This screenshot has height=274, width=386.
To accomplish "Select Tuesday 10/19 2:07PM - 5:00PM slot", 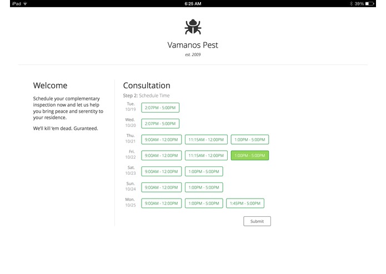I will click(x=161, y=108).
